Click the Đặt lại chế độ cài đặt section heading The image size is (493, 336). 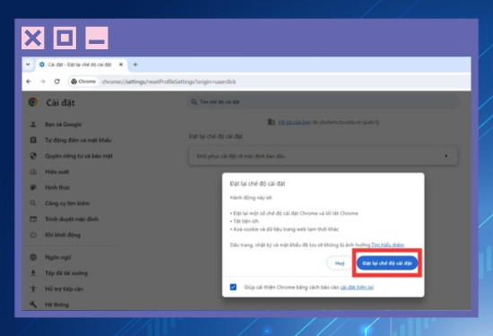pos(216,136)
